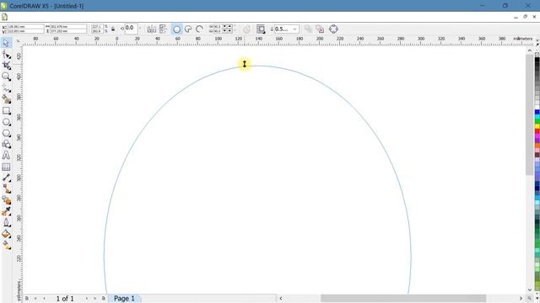Click the To Back of Layer icon
Screen dimensions: 540x303
tap(320, 29)
